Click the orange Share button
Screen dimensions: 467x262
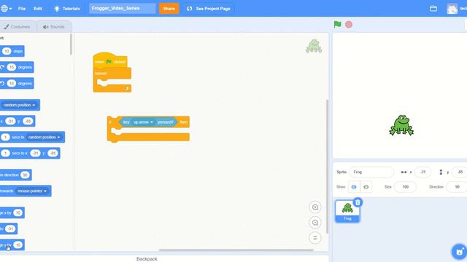(x=169, y=9)
